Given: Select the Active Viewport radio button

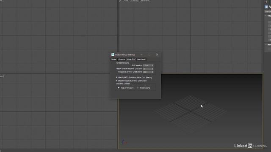Looking at the screenshot, I should [x=119, y=88].
